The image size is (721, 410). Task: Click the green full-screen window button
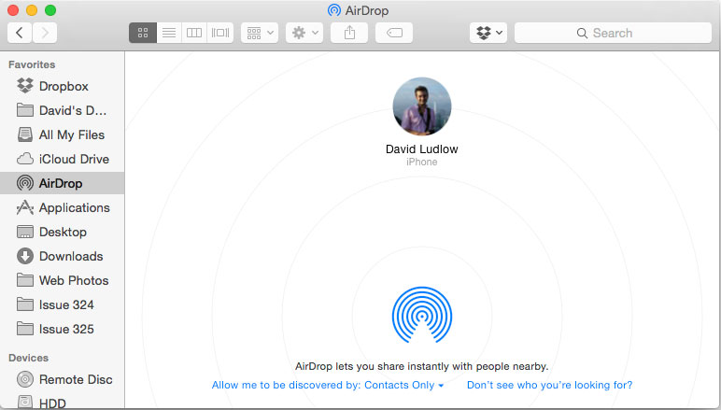[50, 10]
